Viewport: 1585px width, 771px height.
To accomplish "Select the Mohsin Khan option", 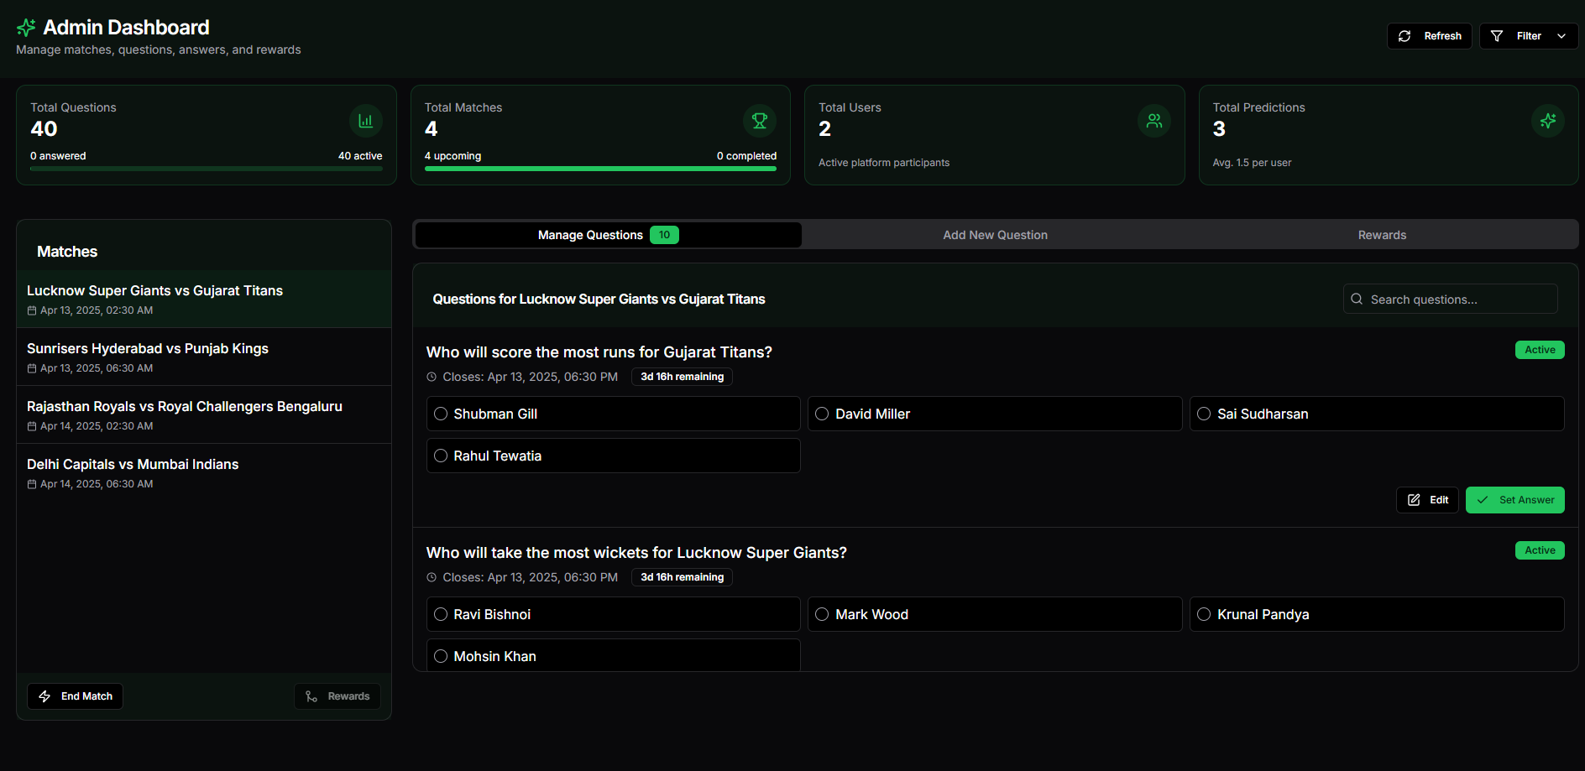I will point(614,655).
